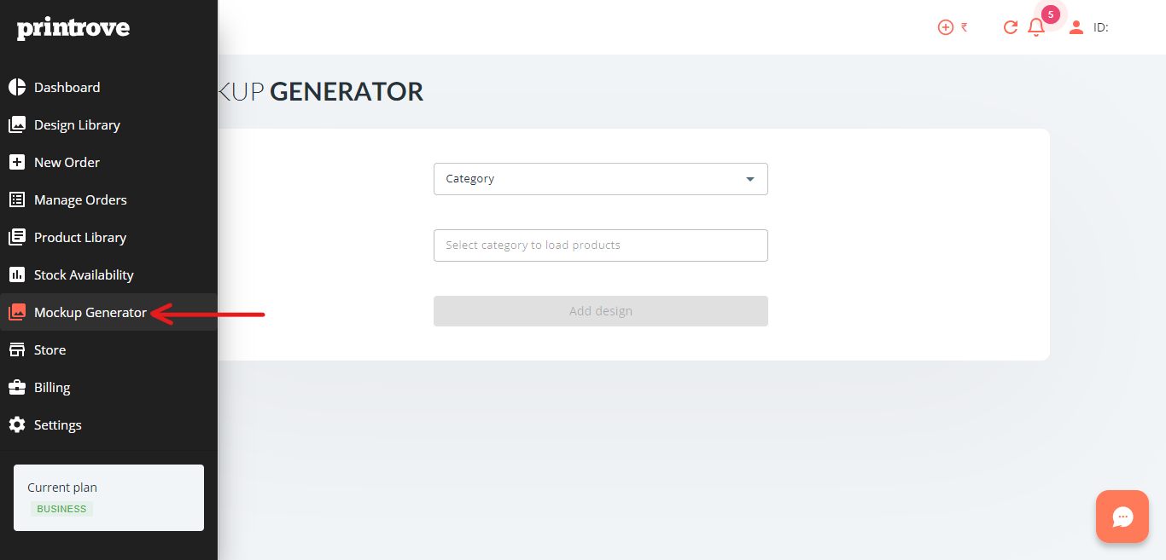Open Stock Availability bar chart icon

17,274
